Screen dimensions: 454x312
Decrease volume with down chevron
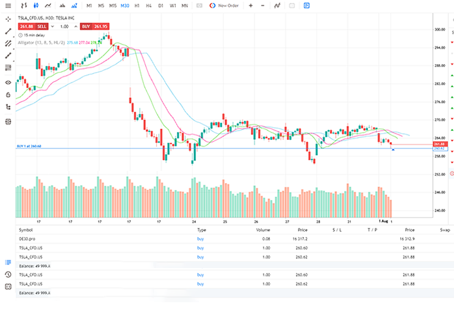pos(53,27)
